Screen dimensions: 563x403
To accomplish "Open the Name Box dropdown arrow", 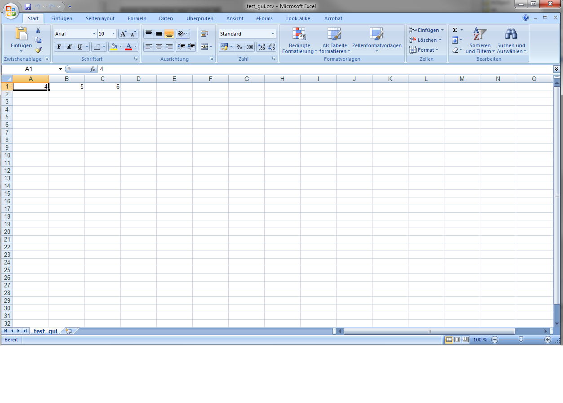I will click(x=61, y=69).
